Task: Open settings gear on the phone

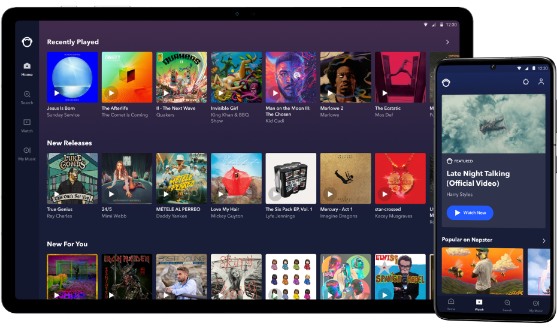Action: (x=526, y=82)
